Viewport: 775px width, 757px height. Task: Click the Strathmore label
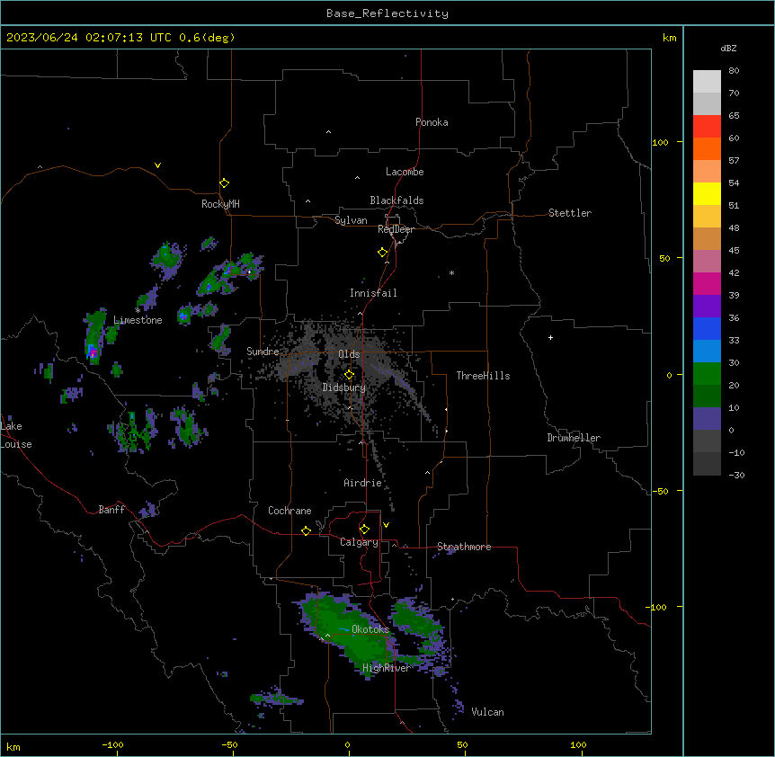464,547
